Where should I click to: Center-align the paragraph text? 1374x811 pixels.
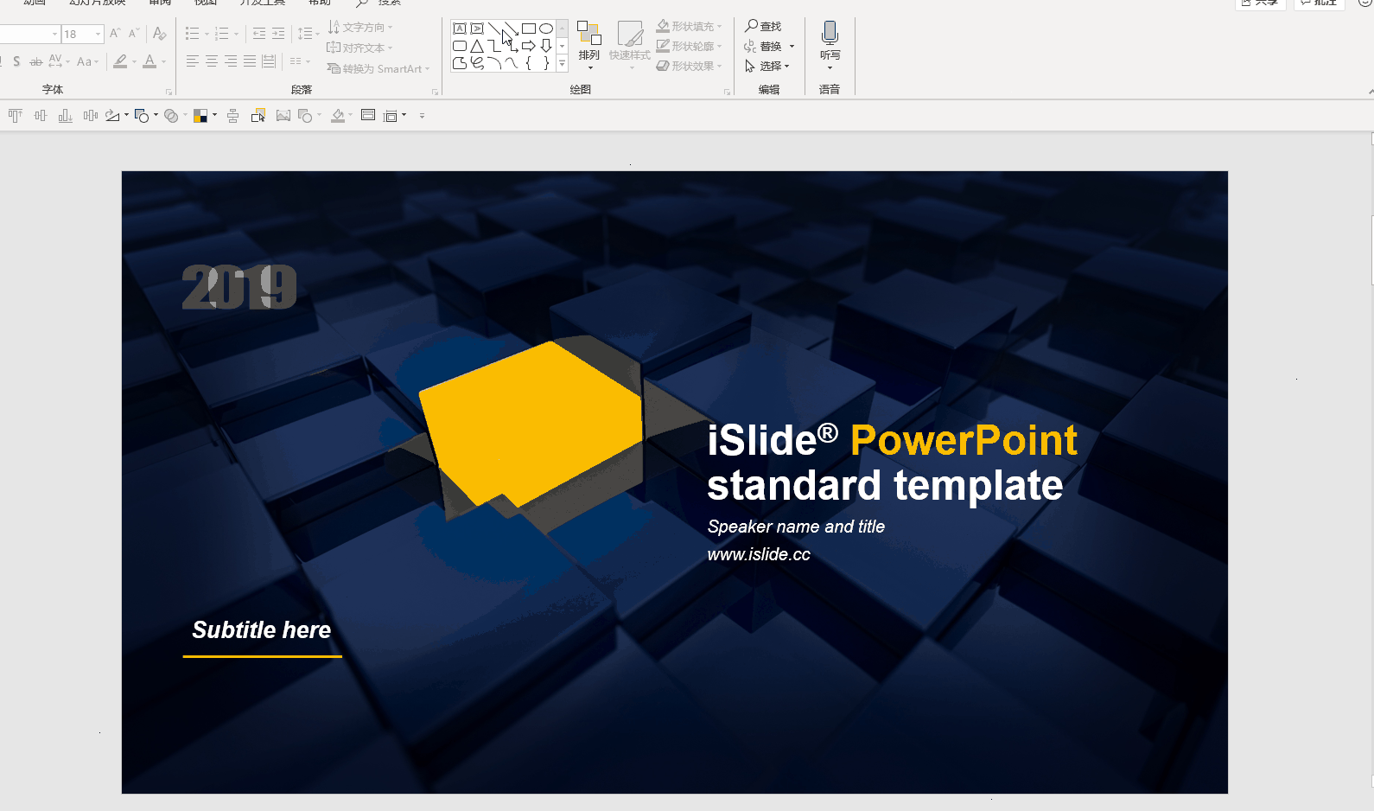click(212, 61)
